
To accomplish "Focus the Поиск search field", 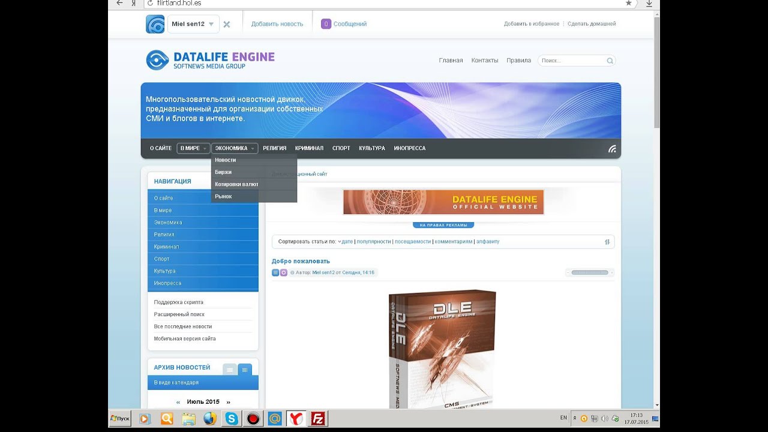I will tap(571, 61).
